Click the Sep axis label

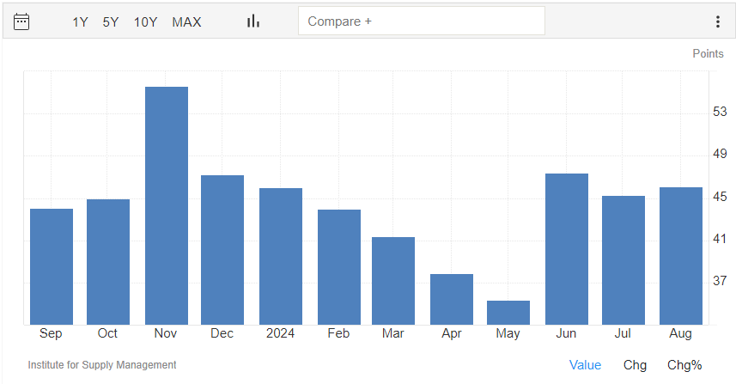(51, 334)
